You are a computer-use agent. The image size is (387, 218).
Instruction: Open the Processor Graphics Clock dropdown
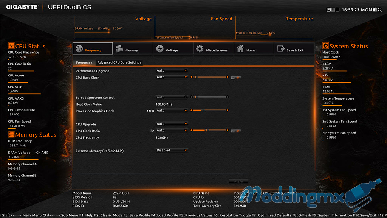pyautogui.click(x=172, y=111)
